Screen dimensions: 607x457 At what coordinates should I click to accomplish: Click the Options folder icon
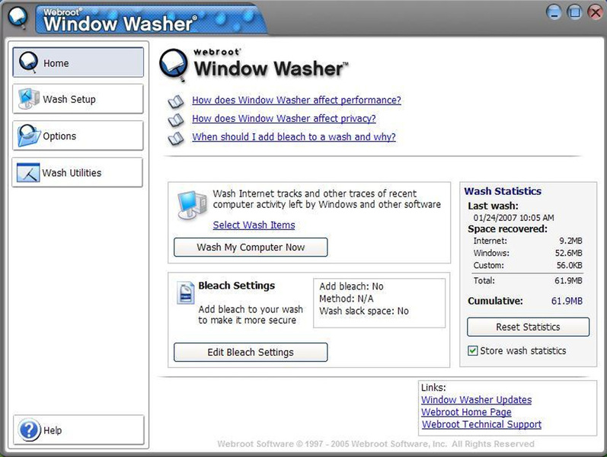[29, 136]
